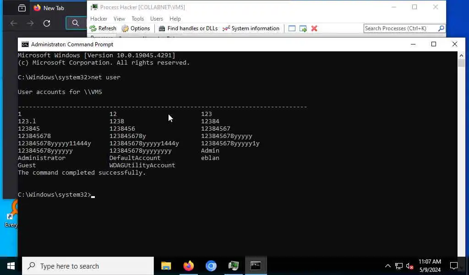Click the red X terminate icon
The width and height of the screenshot is (469, 275).
314,28
